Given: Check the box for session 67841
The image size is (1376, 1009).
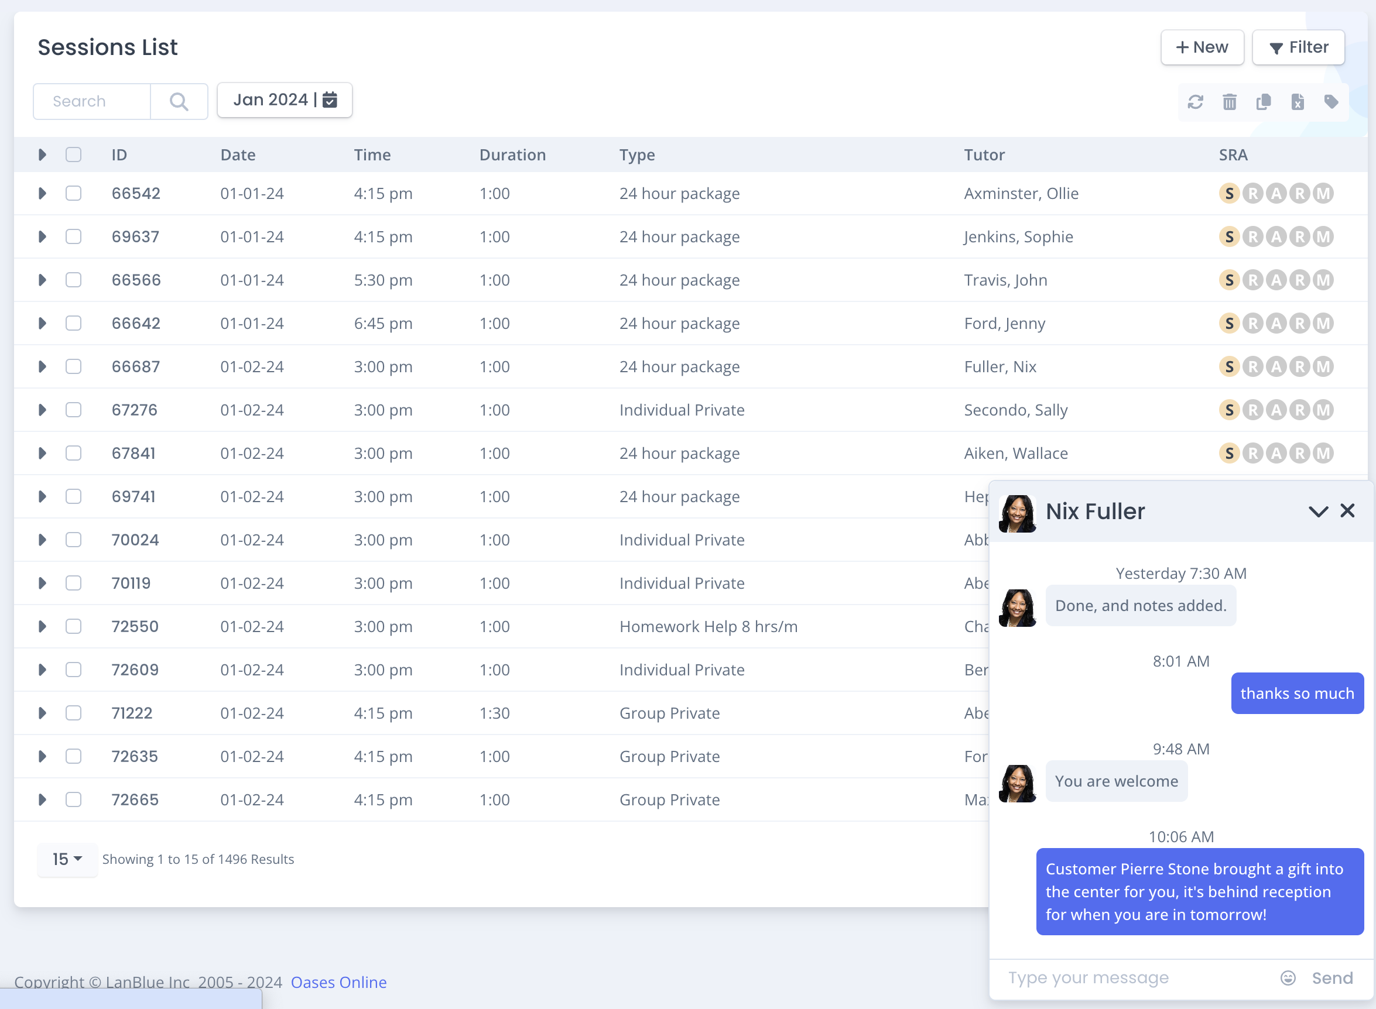Looking at the screenshot, I should [x=73, y=454].
